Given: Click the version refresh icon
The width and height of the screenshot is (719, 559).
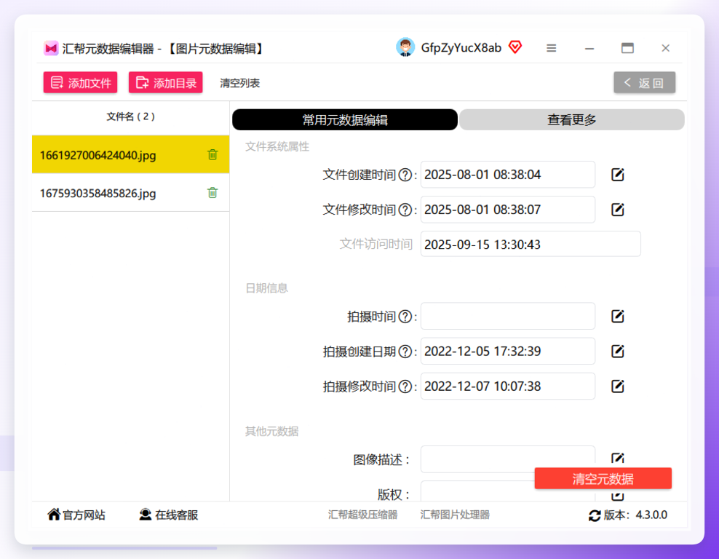Looking at the screenshot, I should (x=595, y=515).
